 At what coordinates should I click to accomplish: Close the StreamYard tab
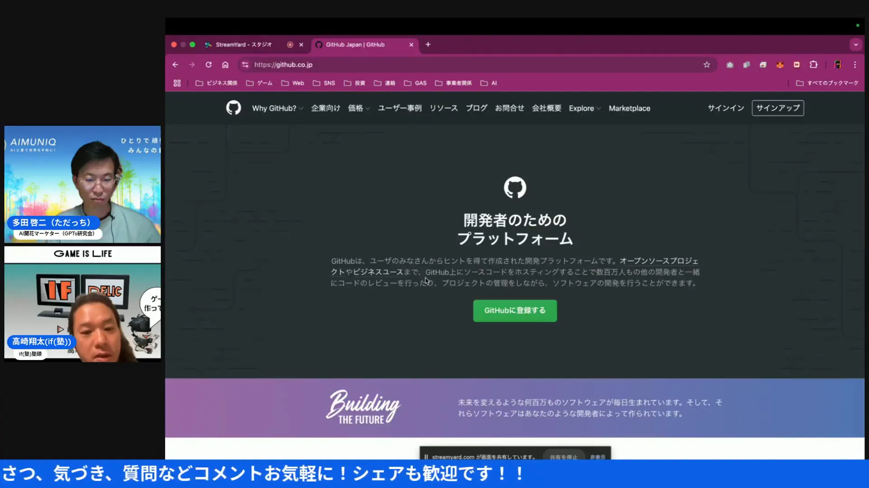301,45
